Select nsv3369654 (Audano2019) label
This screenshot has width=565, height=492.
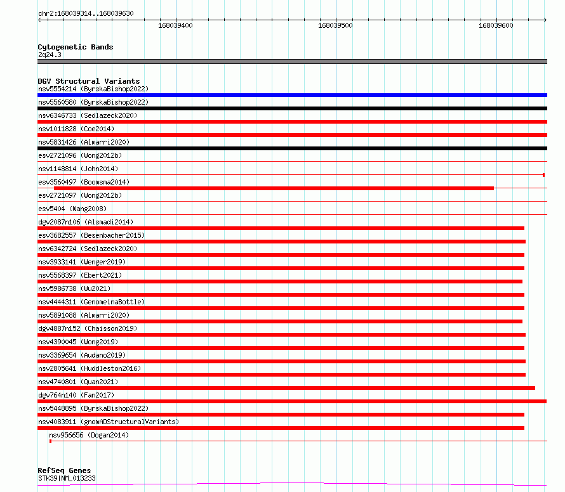coord(82,355)
